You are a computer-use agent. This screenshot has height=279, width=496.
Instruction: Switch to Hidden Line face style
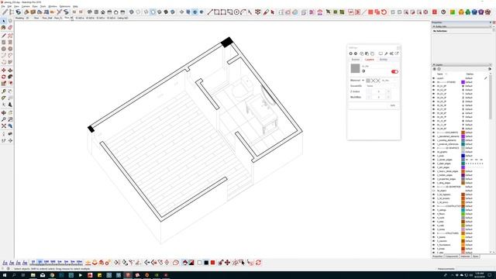tap(153, 12)
